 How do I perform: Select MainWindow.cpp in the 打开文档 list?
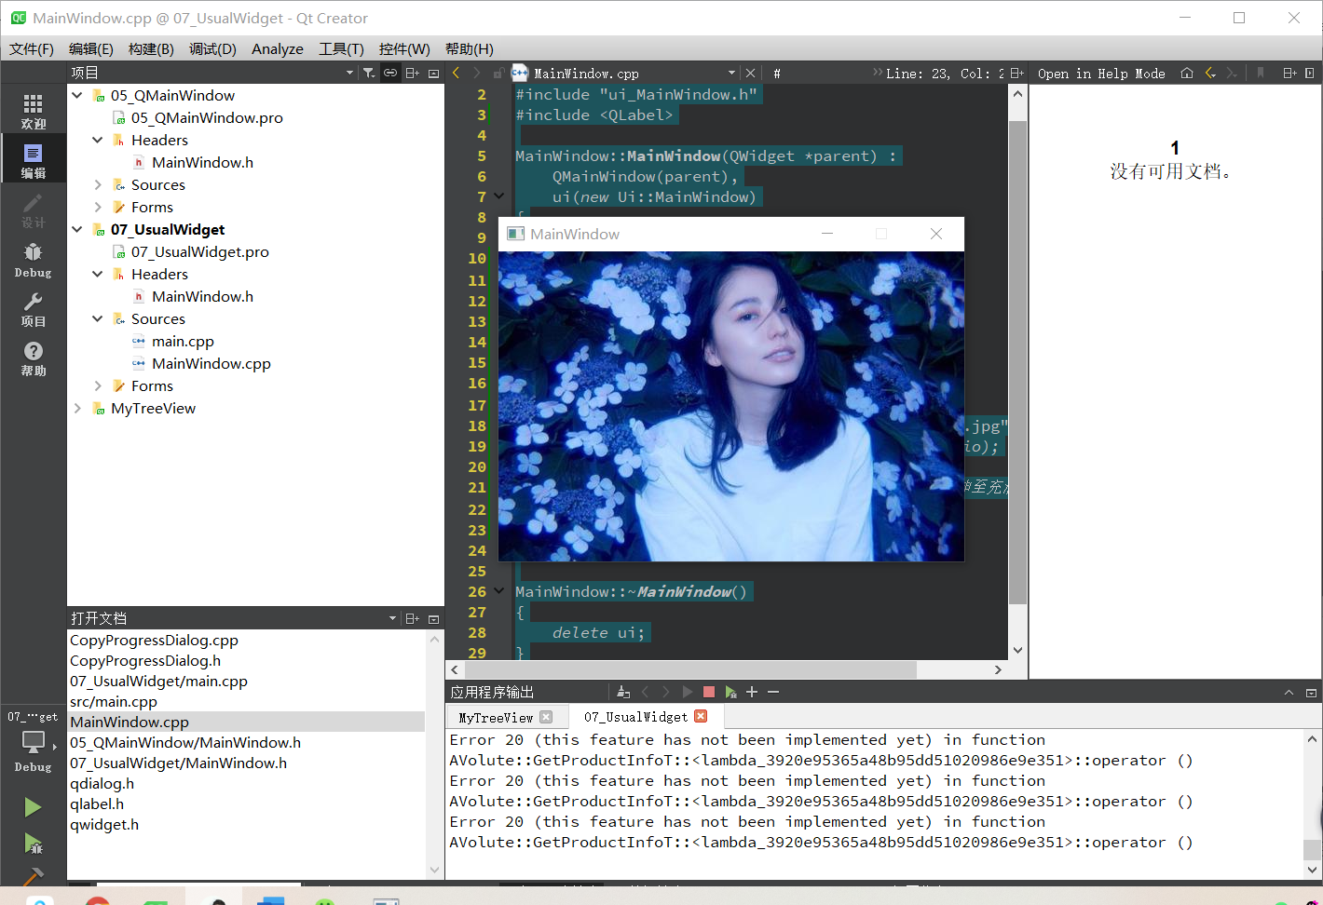click(130, 722)
